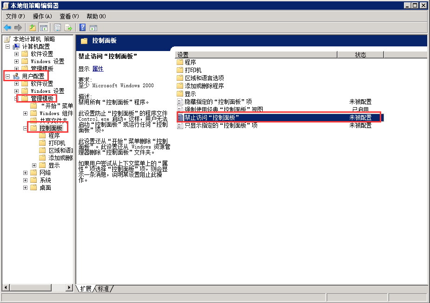Click the Forward arrow toolbar icon
430x303 pixels.
[x=18, y=28]
